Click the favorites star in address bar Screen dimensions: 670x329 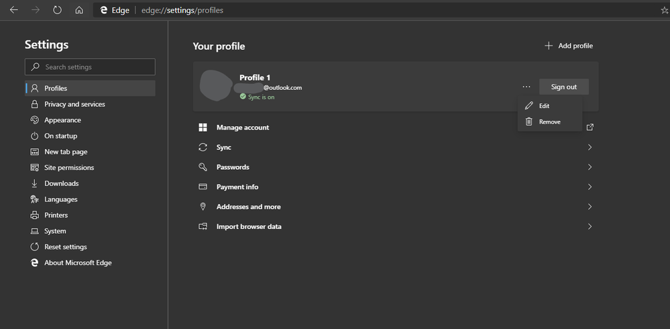click(x=665, y=10)
